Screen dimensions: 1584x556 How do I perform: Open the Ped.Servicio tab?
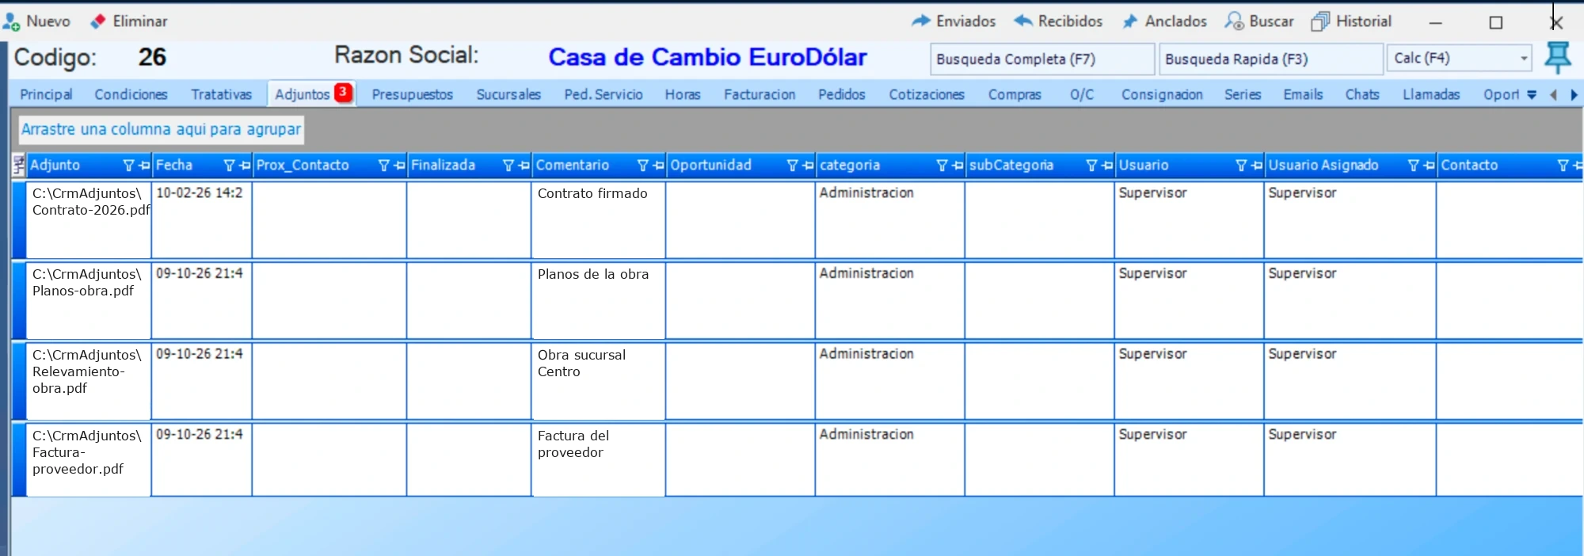coord(604,94)
